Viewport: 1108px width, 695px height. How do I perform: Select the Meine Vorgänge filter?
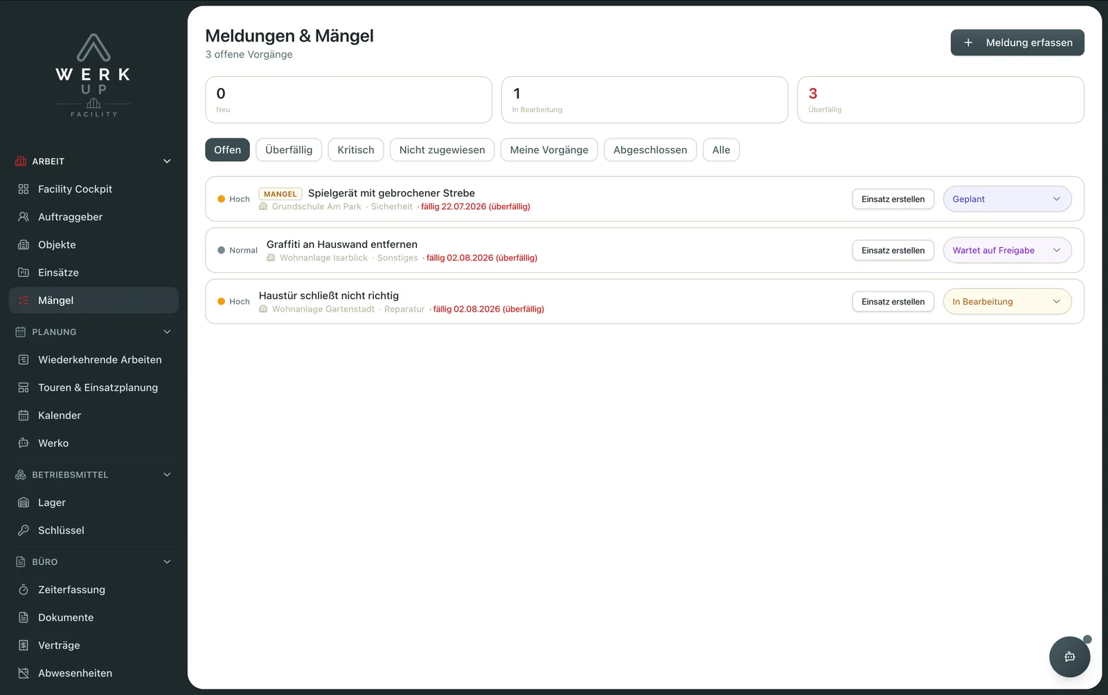click(x=549, y=150)
